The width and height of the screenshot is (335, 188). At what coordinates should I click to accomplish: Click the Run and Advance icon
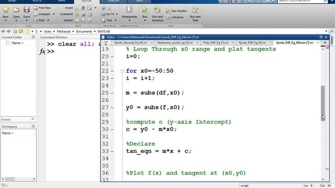tap(158, 9)
